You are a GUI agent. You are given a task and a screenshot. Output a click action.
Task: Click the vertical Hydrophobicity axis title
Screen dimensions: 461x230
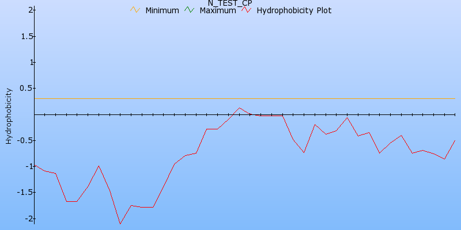(x=9, y=115)
